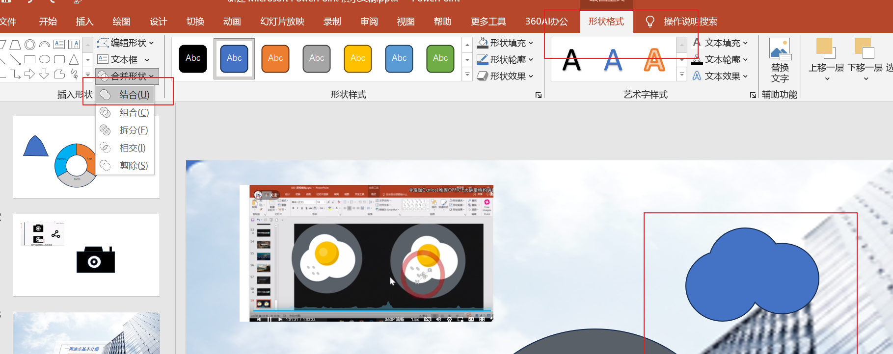Choose orange outlined A WordArt style
Viewport: 893px width, 354px height.
click(654, 60)
